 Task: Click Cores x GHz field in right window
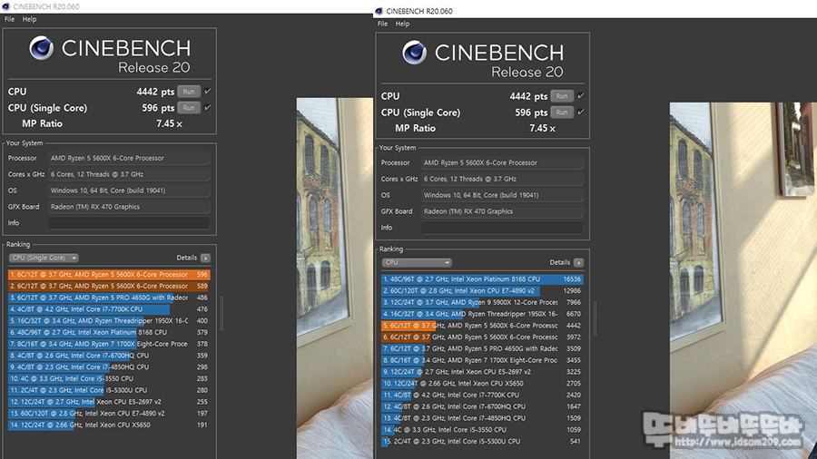pyautogui.click(x=502, y=179)
